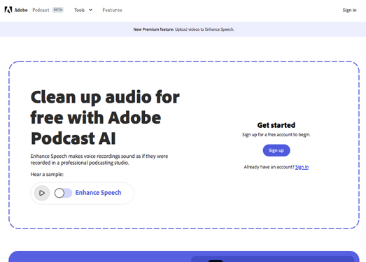
Task: Click the 'Already have an account?' text
Action: [x=269, y=167]
